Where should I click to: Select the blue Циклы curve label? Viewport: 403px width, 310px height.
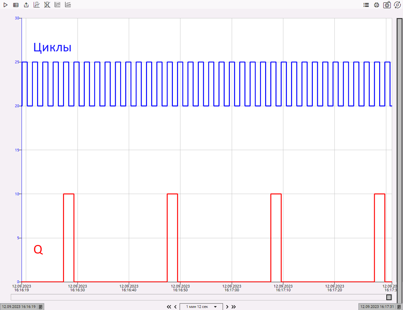pos(52,47)
